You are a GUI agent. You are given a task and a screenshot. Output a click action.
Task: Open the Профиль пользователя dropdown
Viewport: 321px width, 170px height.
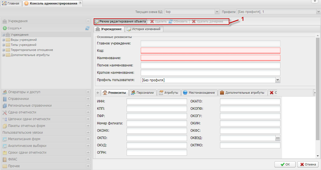pos(278,80)
